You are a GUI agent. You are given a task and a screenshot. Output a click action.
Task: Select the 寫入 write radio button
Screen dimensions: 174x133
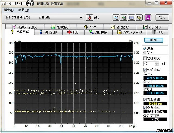[145, 52]
